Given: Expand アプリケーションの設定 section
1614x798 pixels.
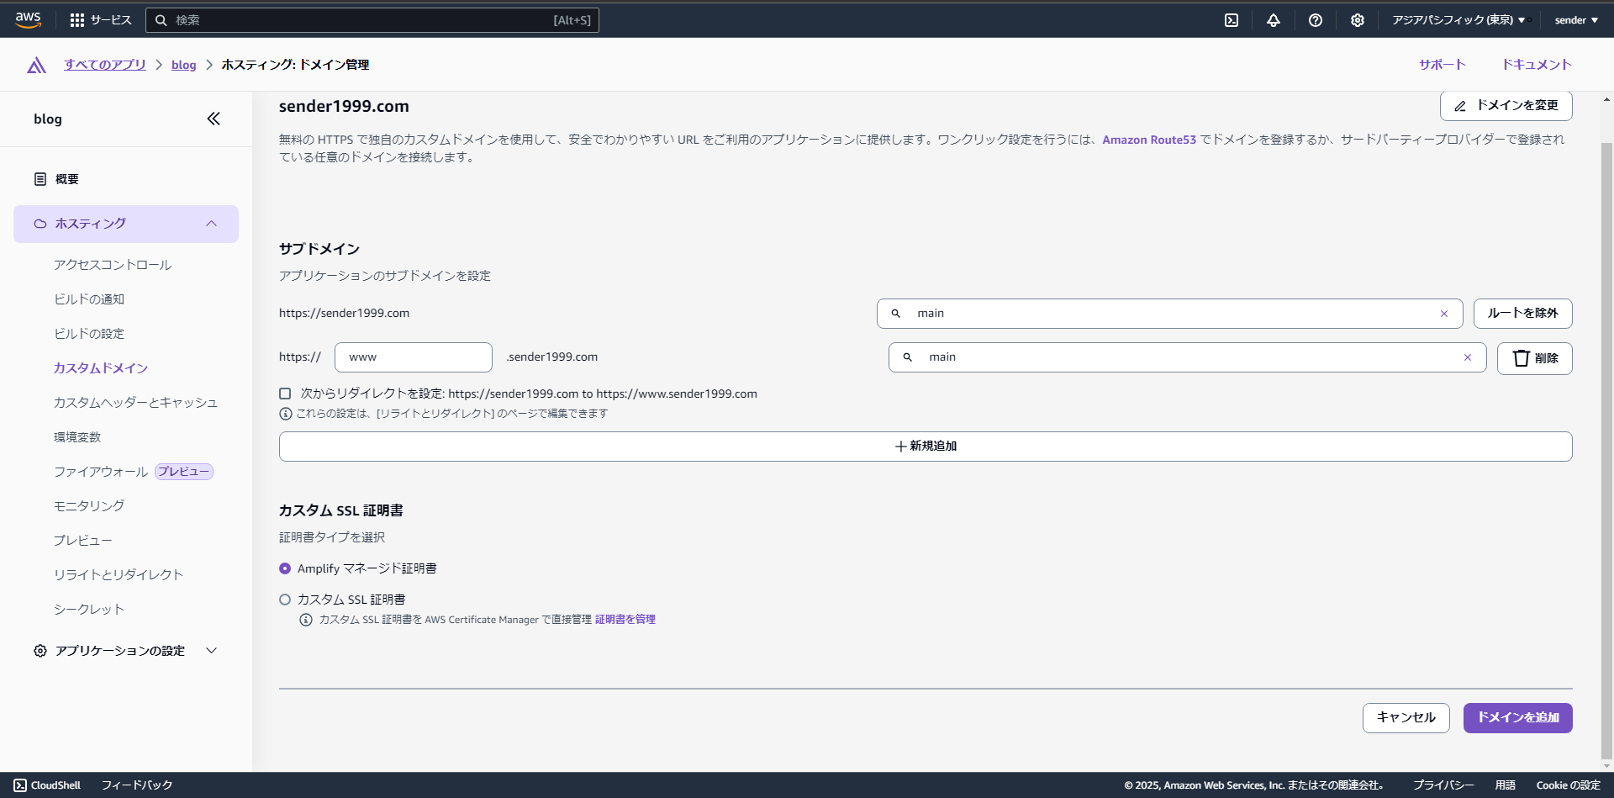Looking at the screenshot, I should pyautogui.click(x=126, y=651).
